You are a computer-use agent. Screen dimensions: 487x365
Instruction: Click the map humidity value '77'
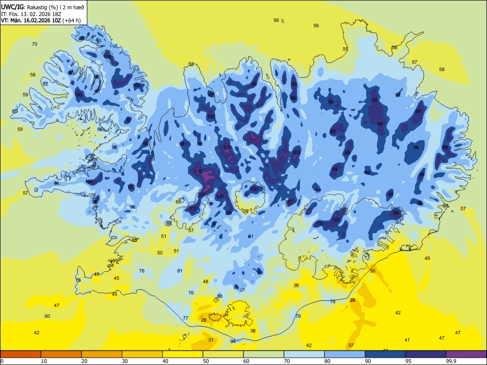click(186, 318)
